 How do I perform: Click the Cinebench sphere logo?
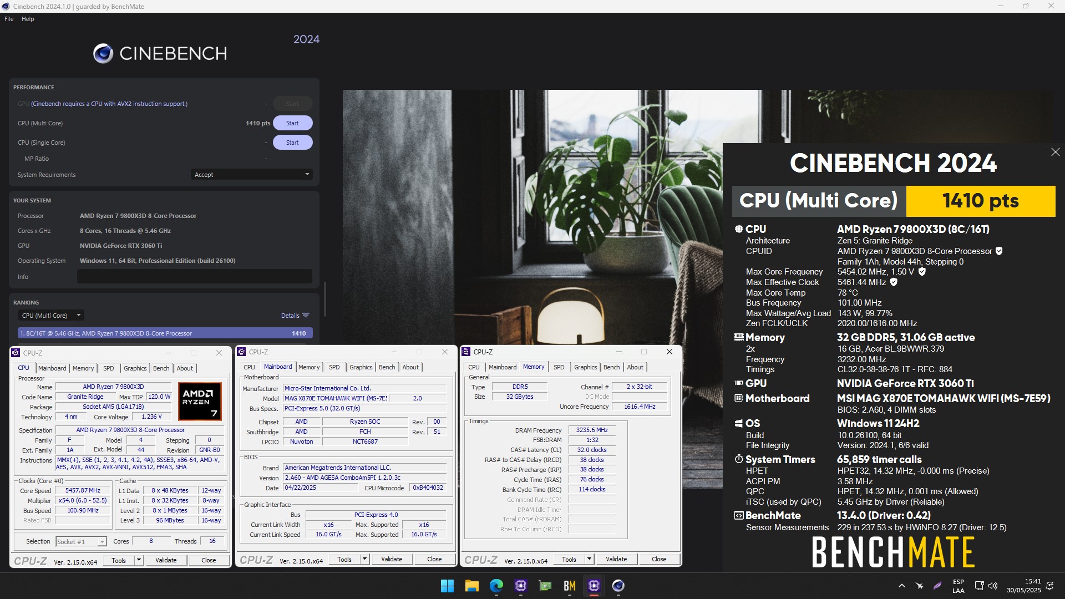103,53
